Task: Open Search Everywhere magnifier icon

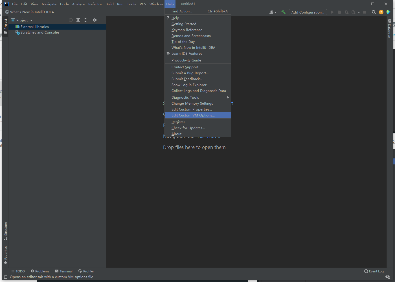Action: click(374, 12)
